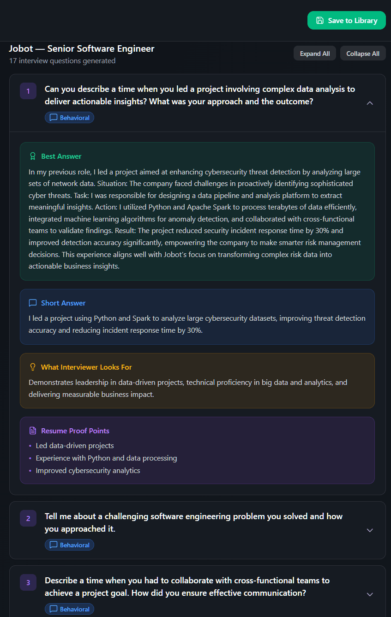The width and height of the screenshot is (391, 617).
Task: Open the challenging software engineering problem question
Action: 193,522
